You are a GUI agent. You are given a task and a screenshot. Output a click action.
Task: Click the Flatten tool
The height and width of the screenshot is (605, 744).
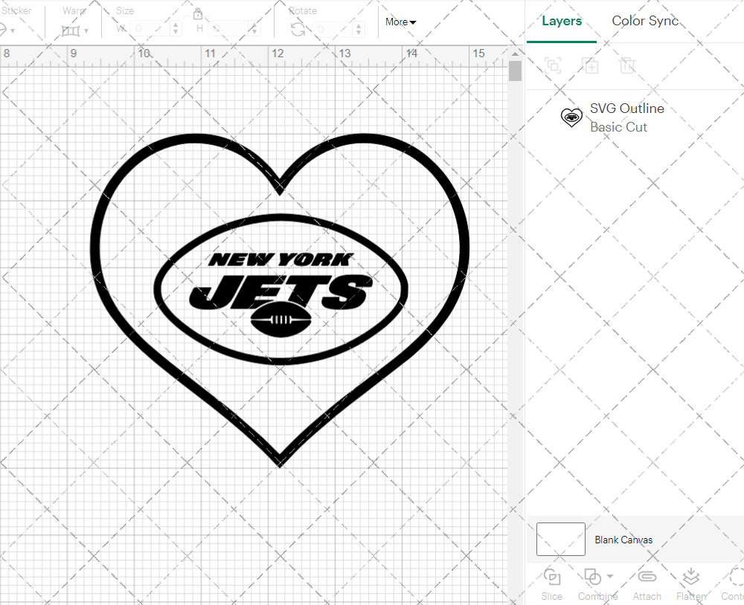(x=691, y=584)
